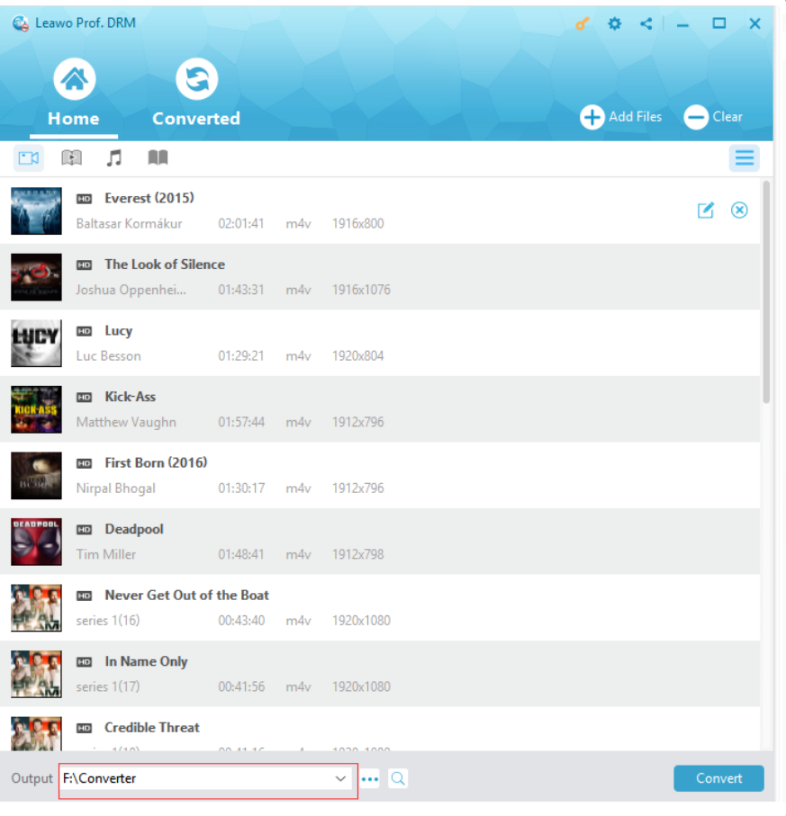Open the list view menu icon
Screen dimensions: 786x816
click(745, 157)
